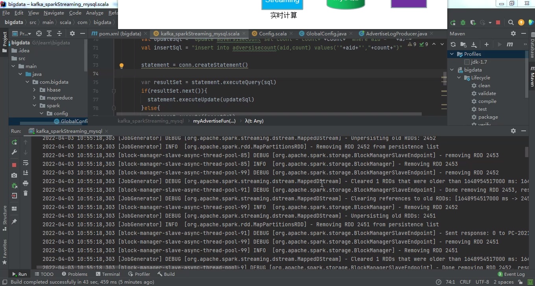Clear console output with trash icon
This screenshot has height=286, width=535.
coord(26,193)
